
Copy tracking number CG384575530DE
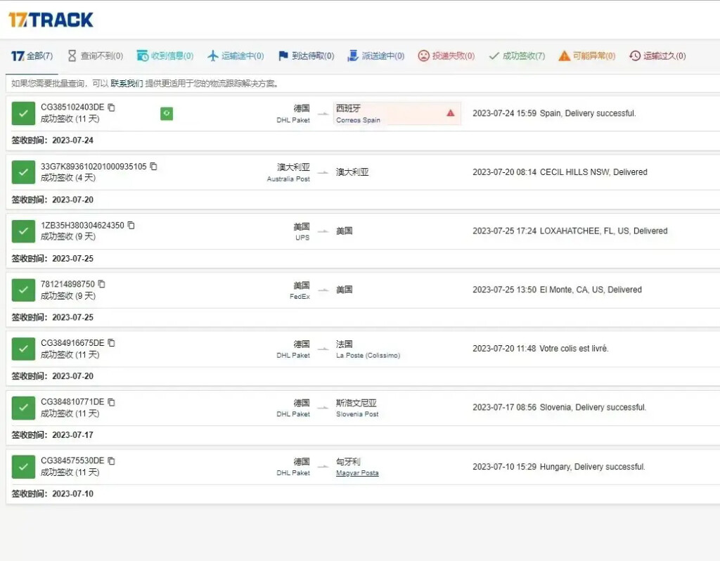tap(111, 461)
